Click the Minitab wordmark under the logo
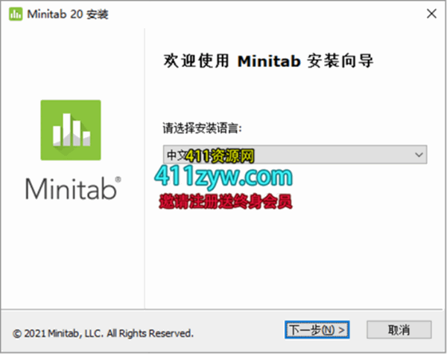Screen dimensions: 447x354 click(71, 189)
